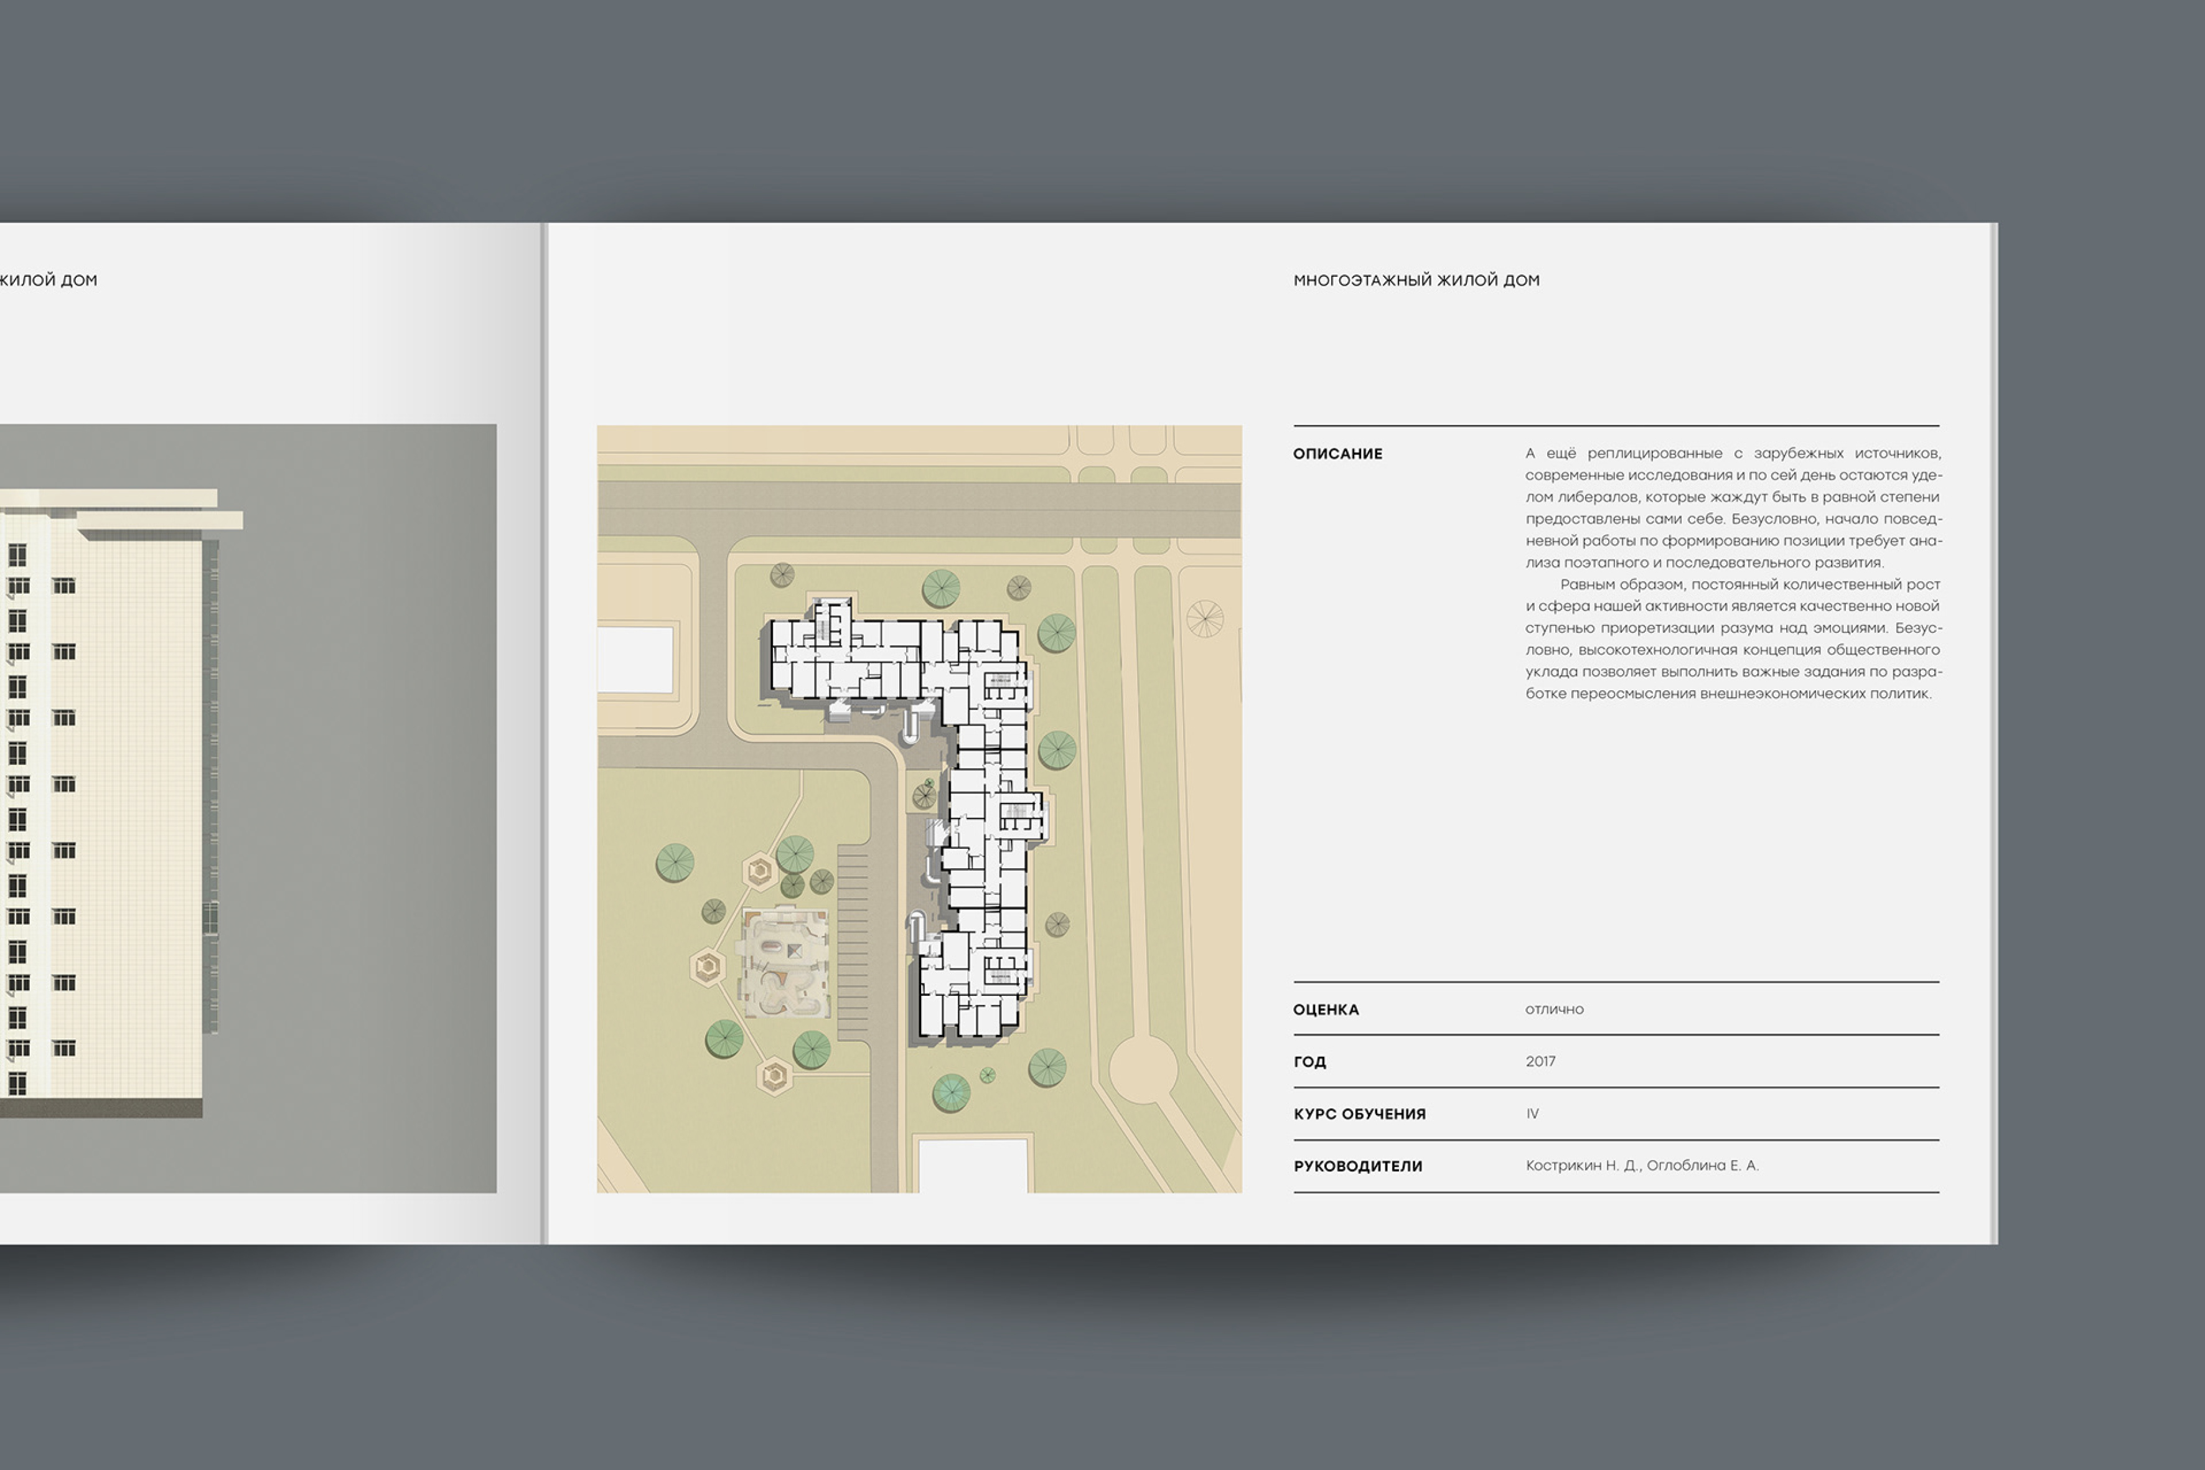Click the value отлично
This screenshot has height=1470, width=2205.
[x=1553, y=1009]
